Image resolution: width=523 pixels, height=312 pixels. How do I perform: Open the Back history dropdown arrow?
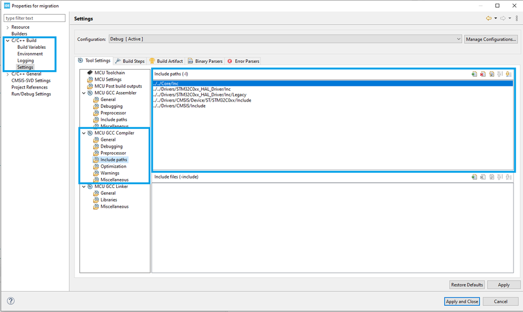[496, 18]
